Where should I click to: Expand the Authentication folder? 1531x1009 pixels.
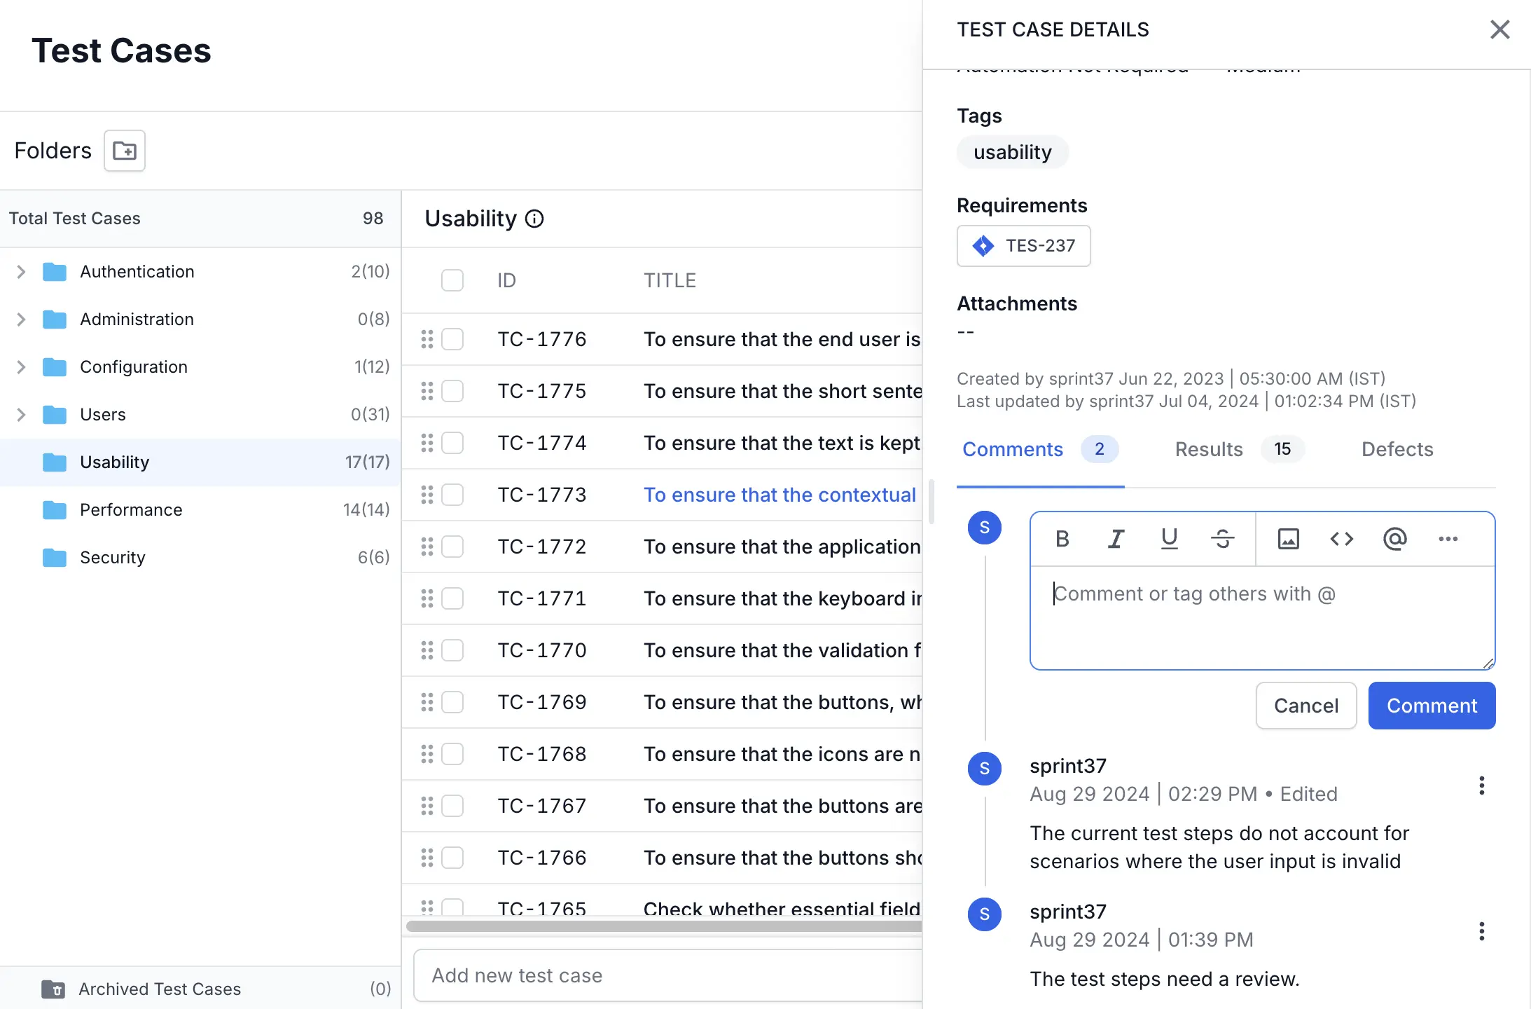(21, 272)
